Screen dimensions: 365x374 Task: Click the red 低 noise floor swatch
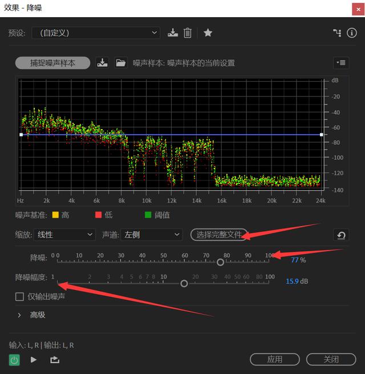pos(98,215)
